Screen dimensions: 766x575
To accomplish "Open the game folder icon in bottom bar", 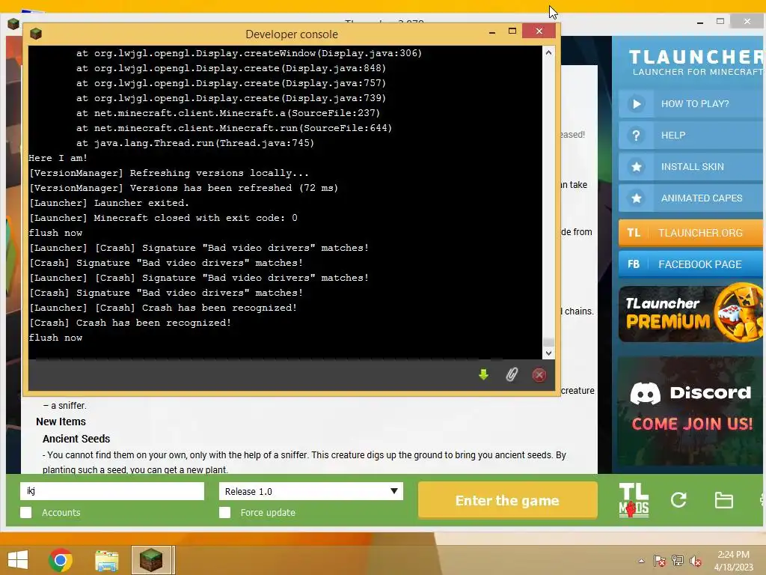I will 723,500.
